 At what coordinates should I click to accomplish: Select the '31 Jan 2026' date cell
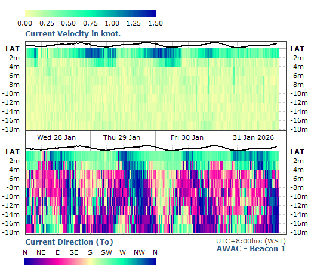point(254,137)
